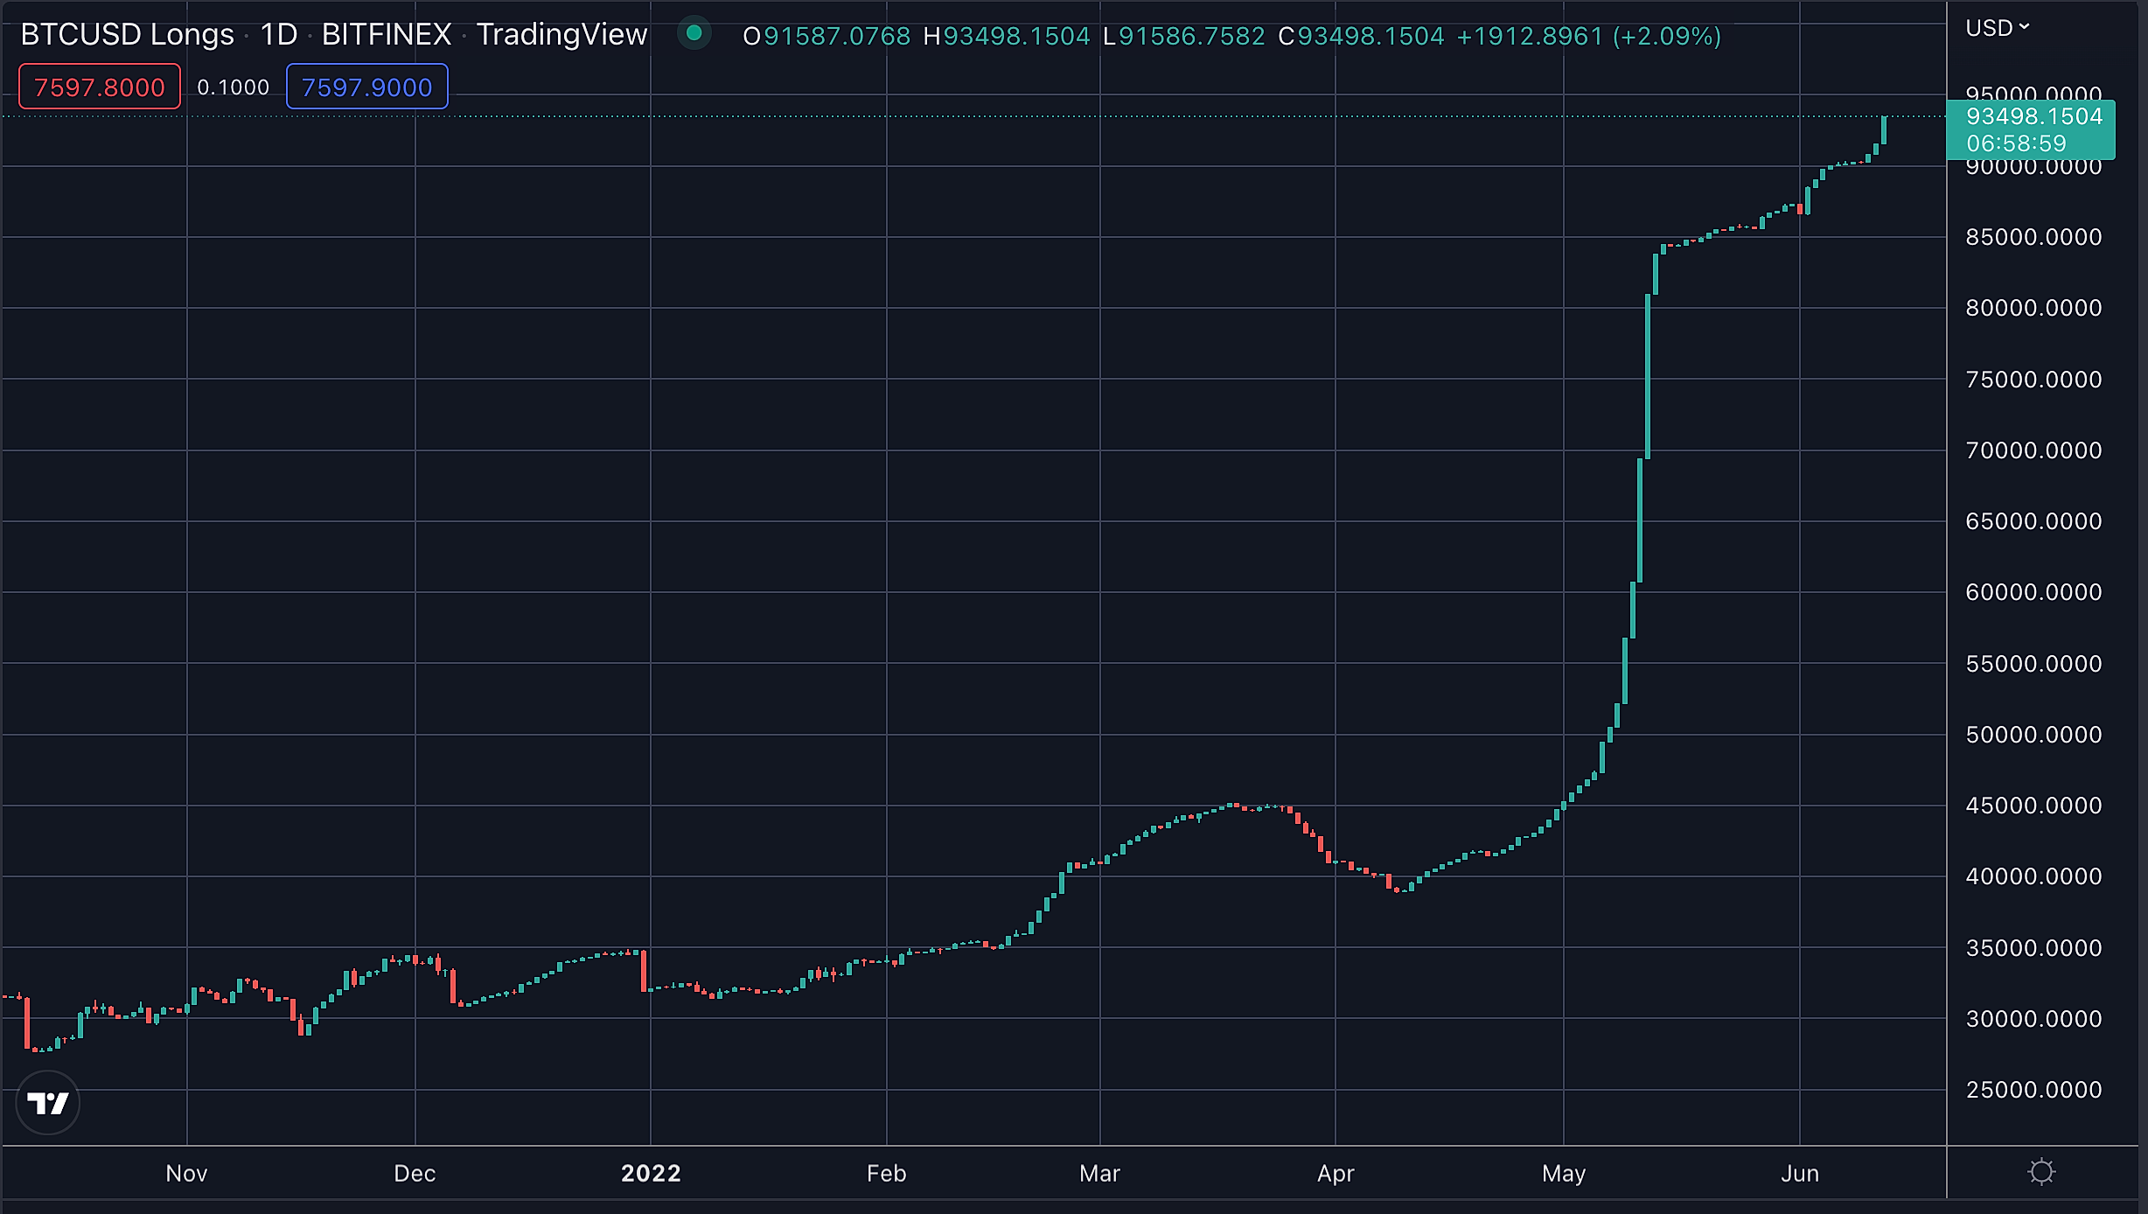Viewport: 2148px width, 1214px height.
Task: Click the low value L91586.7582
Action: tap(1184, 36)
